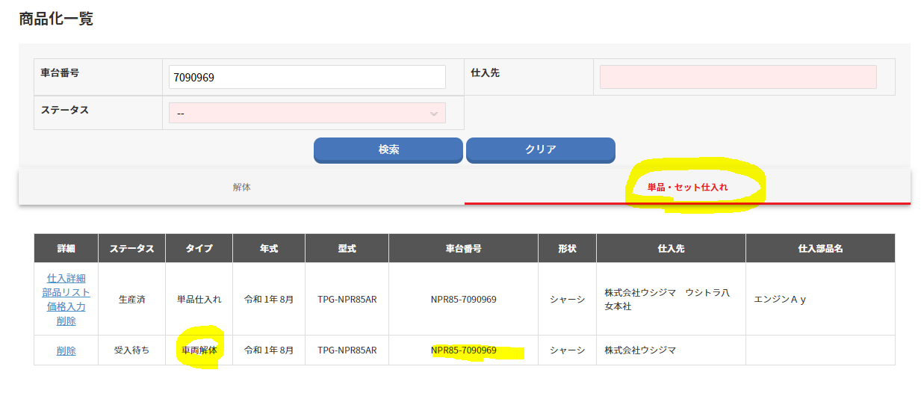
Task: Open the 価格入力 link
Action: point(66,306)
